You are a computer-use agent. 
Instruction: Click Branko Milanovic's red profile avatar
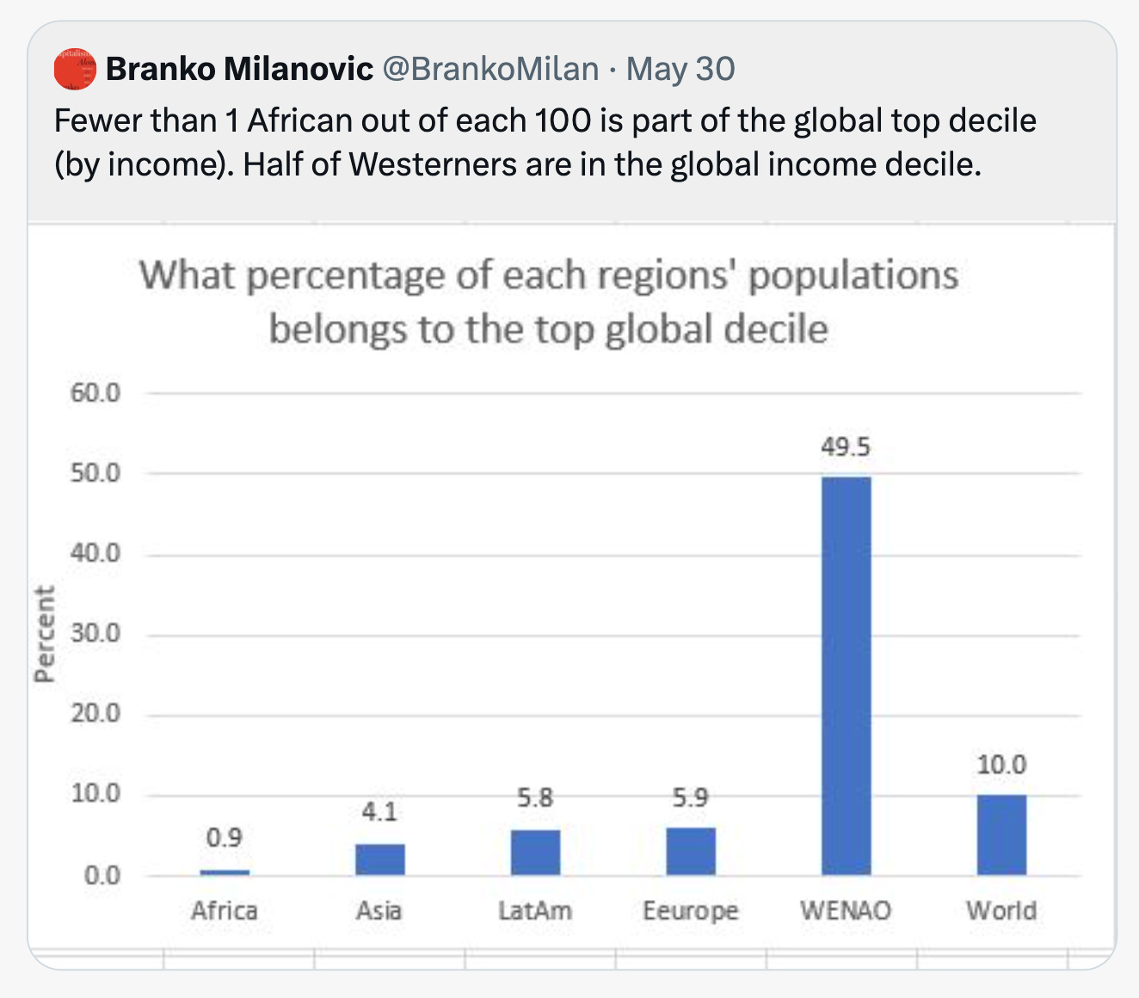tap(75, 69)
